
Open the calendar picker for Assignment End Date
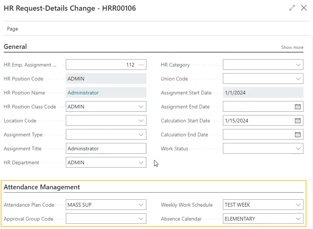[298, 106]
